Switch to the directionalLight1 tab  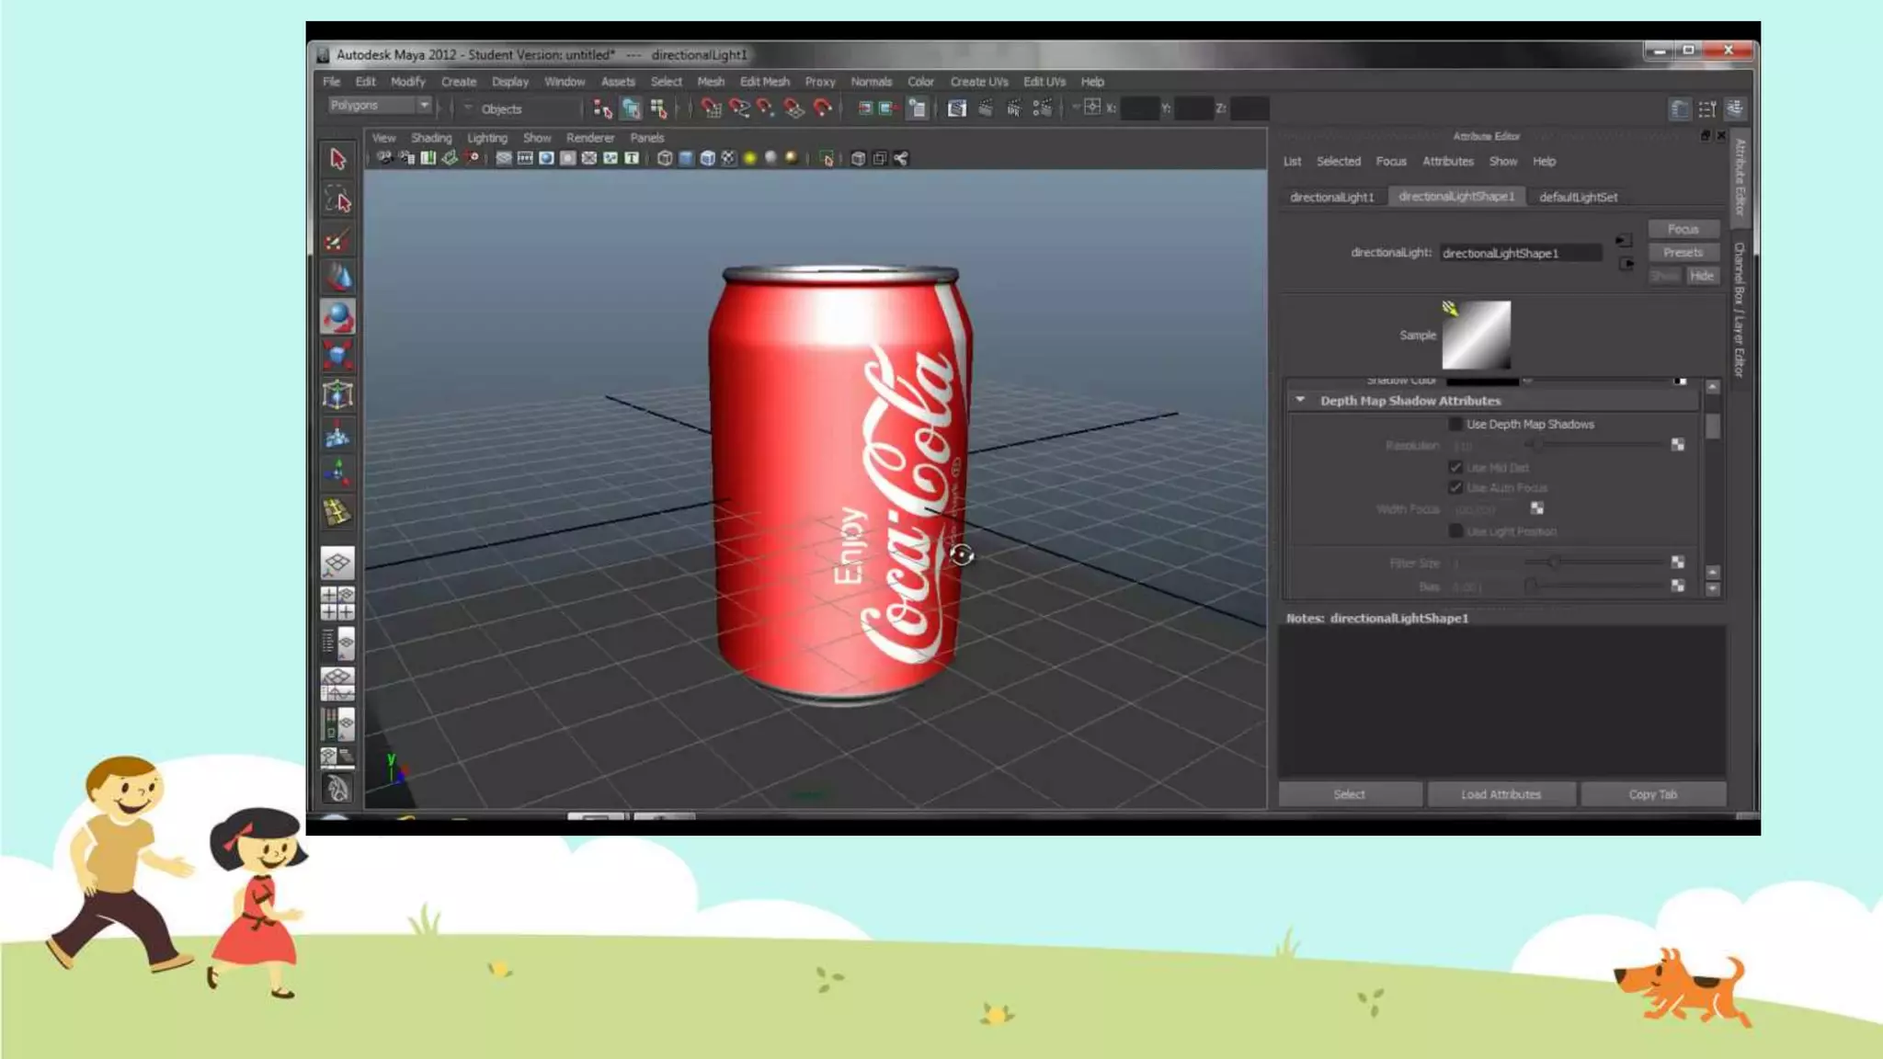click(1331, 198)
